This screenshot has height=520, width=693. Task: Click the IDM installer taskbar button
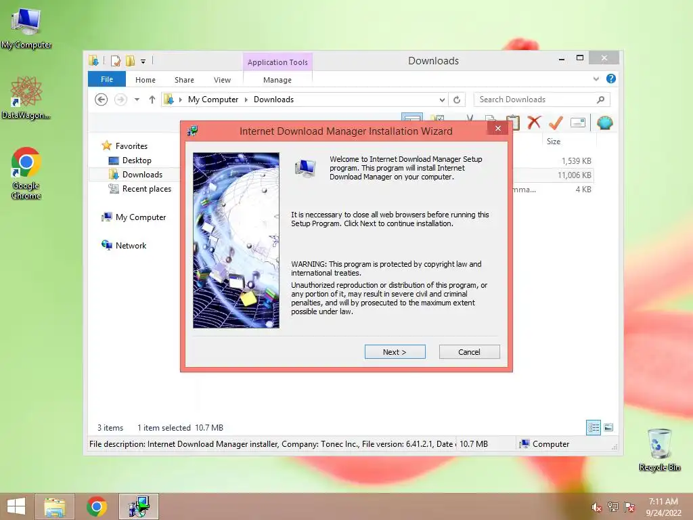click(139, 506)
